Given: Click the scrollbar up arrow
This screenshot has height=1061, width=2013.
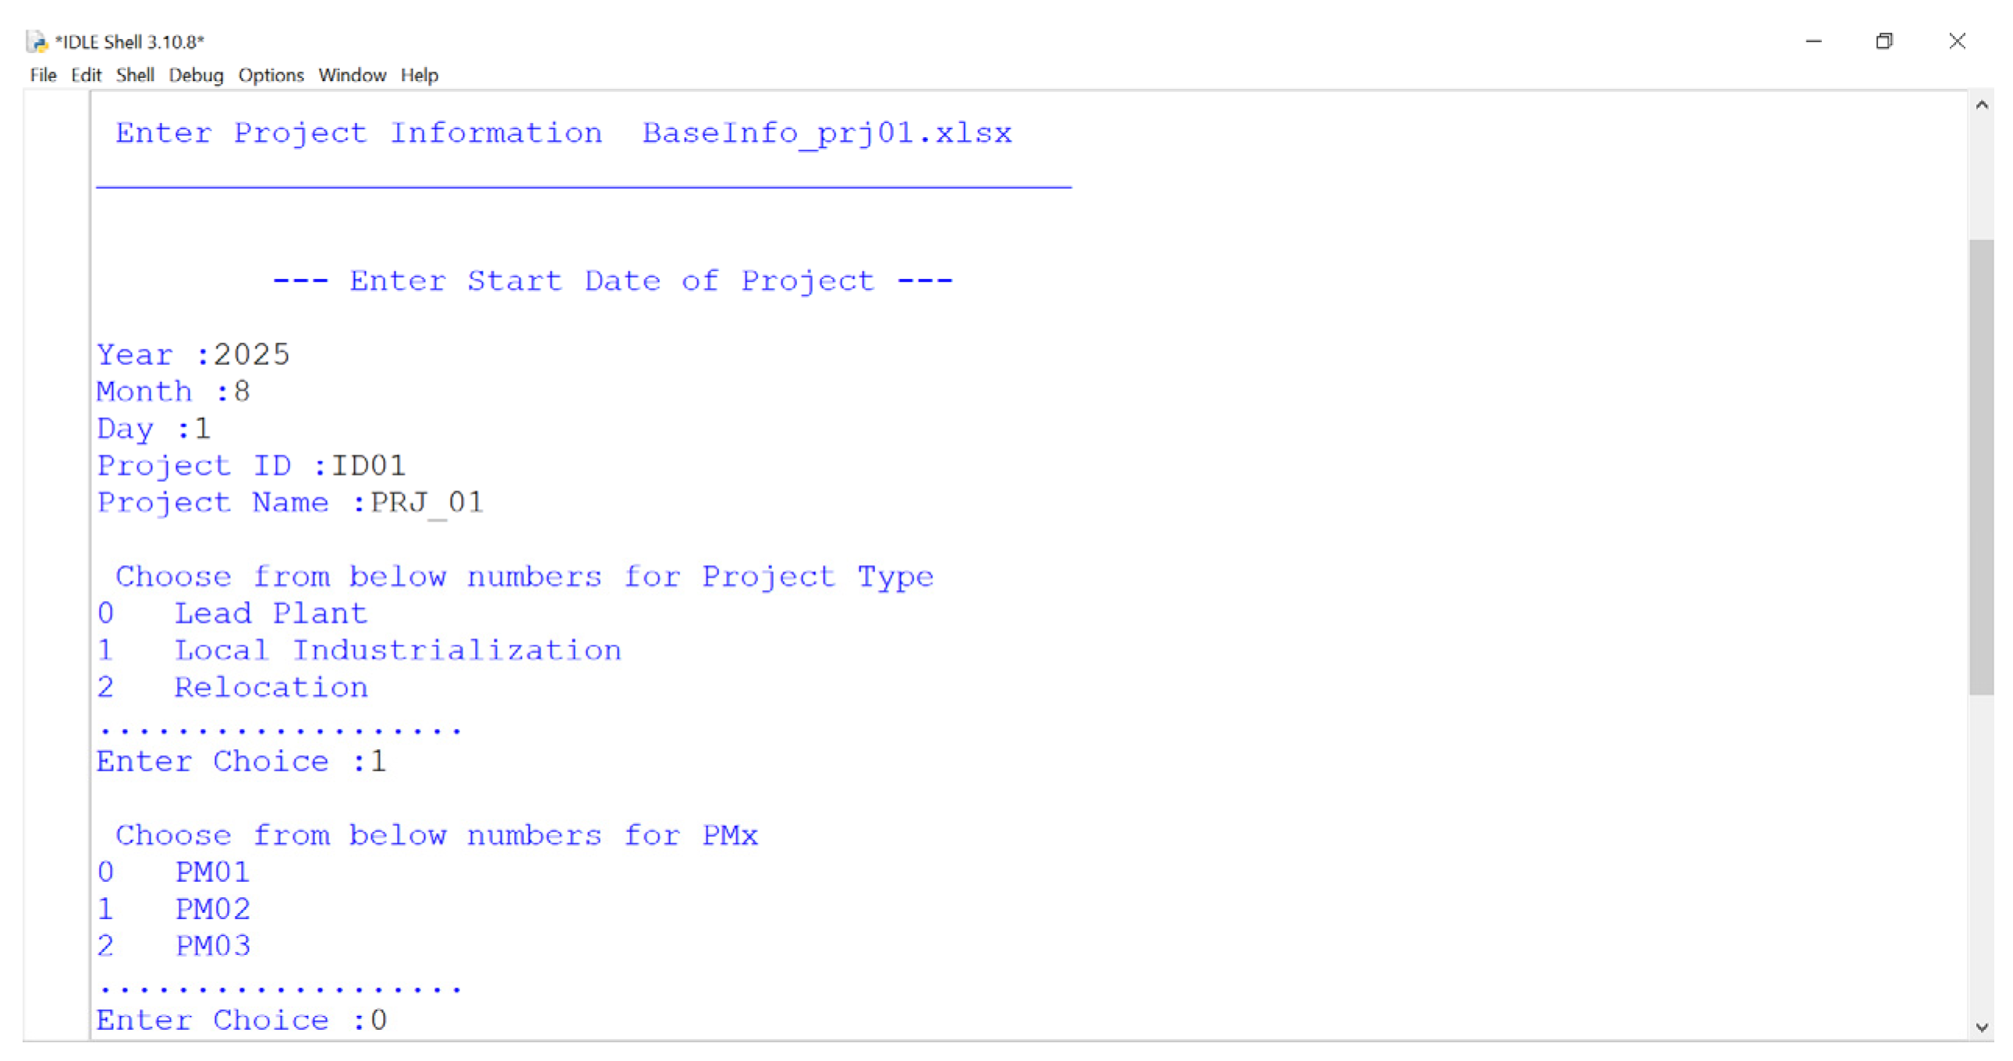Looking at the screenshot, I should coord(1981,104).
